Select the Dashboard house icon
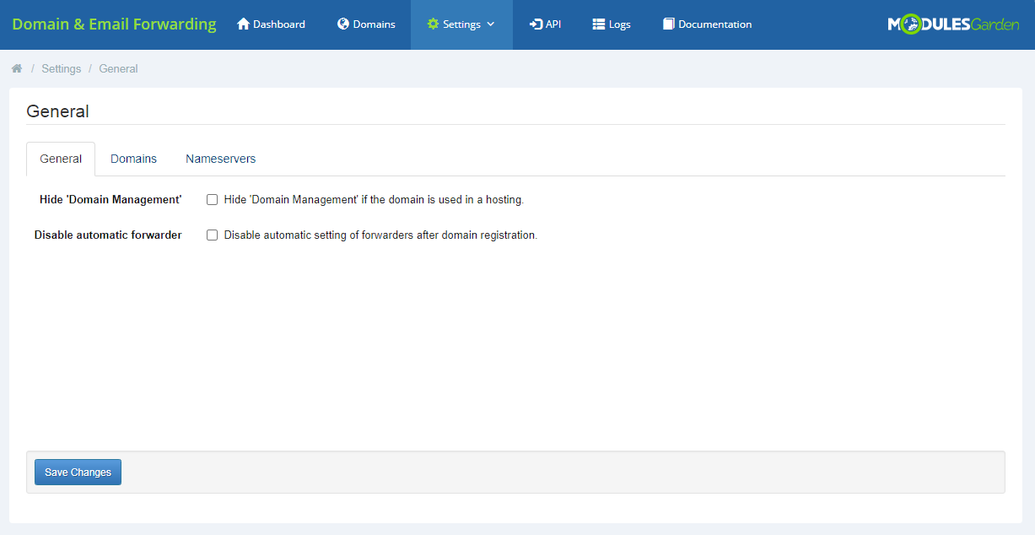Image resolution: width=1035 pixels, height=535 pixels. tap(243, 24)
